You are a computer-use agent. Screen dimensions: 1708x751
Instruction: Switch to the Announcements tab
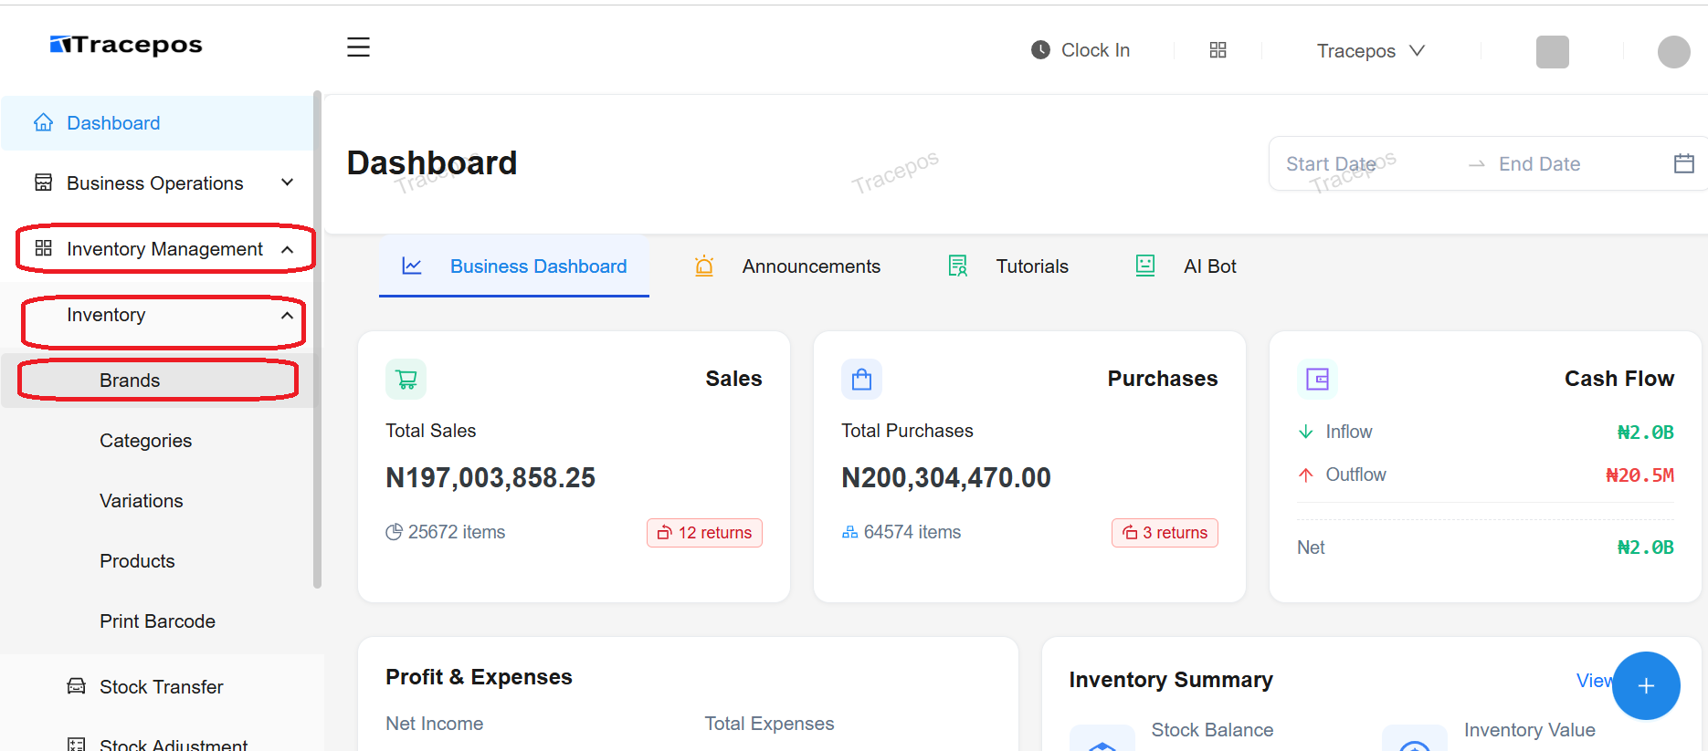(x=787, y=266)
